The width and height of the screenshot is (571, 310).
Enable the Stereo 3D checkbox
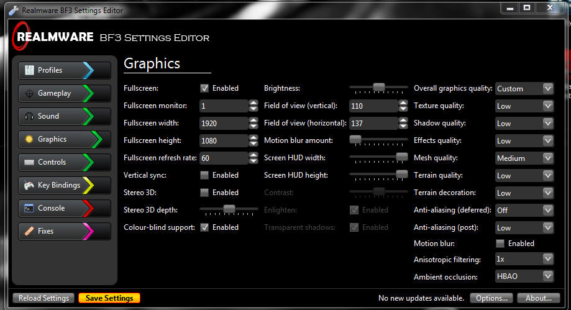tap(204, 193)
